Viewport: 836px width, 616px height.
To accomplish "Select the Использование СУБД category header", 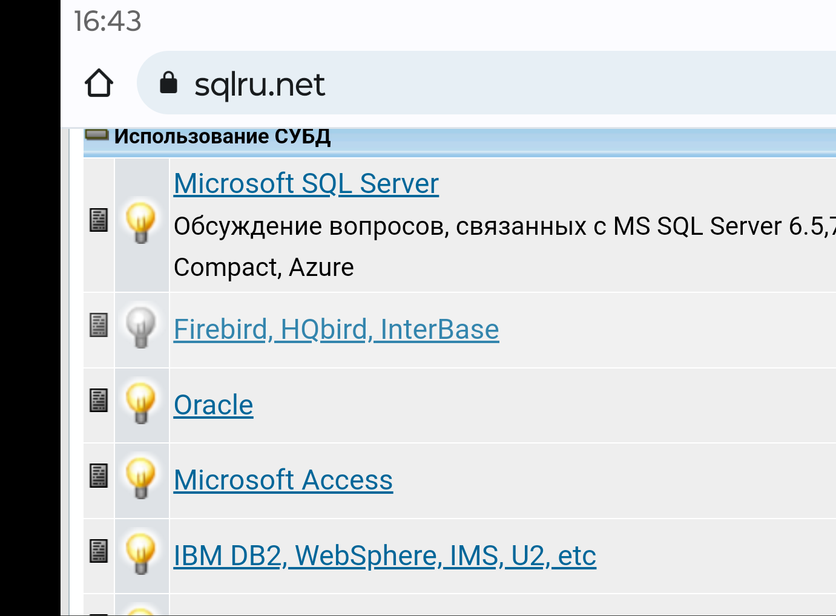I will [222, 137].
